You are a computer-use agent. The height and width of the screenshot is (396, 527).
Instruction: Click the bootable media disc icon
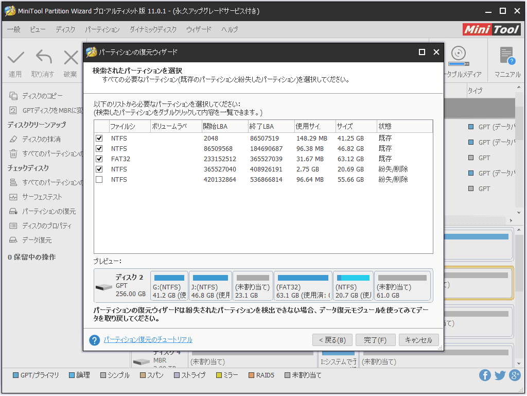[x=458, y=54]
